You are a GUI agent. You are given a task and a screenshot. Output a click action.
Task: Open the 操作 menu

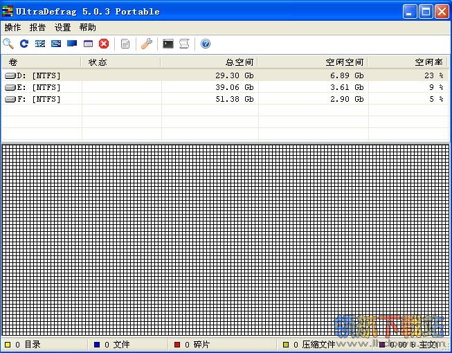pos(12,28)
